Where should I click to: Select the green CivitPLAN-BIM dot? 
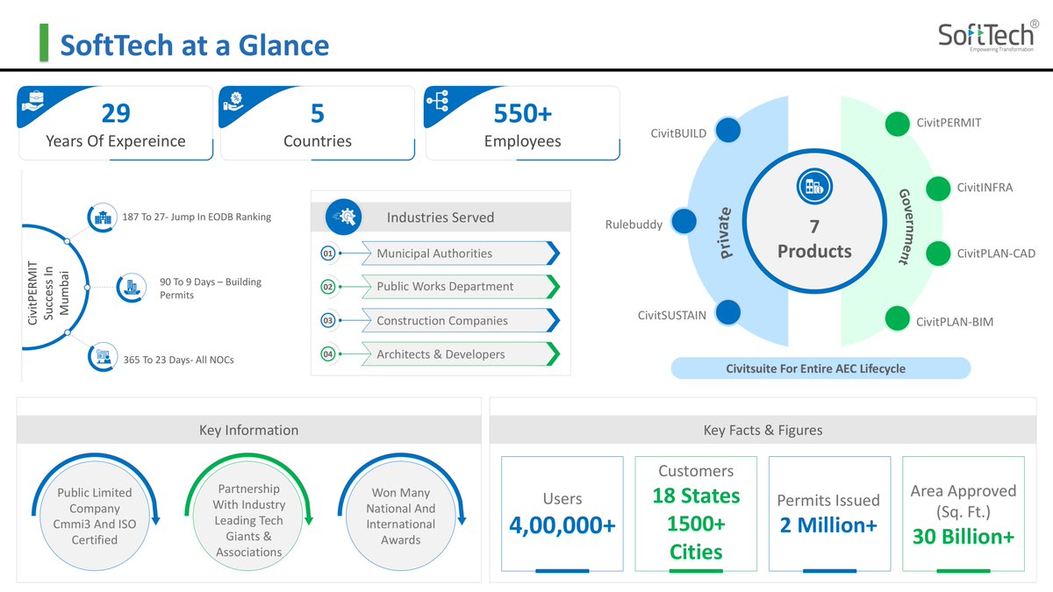point(897,318)
